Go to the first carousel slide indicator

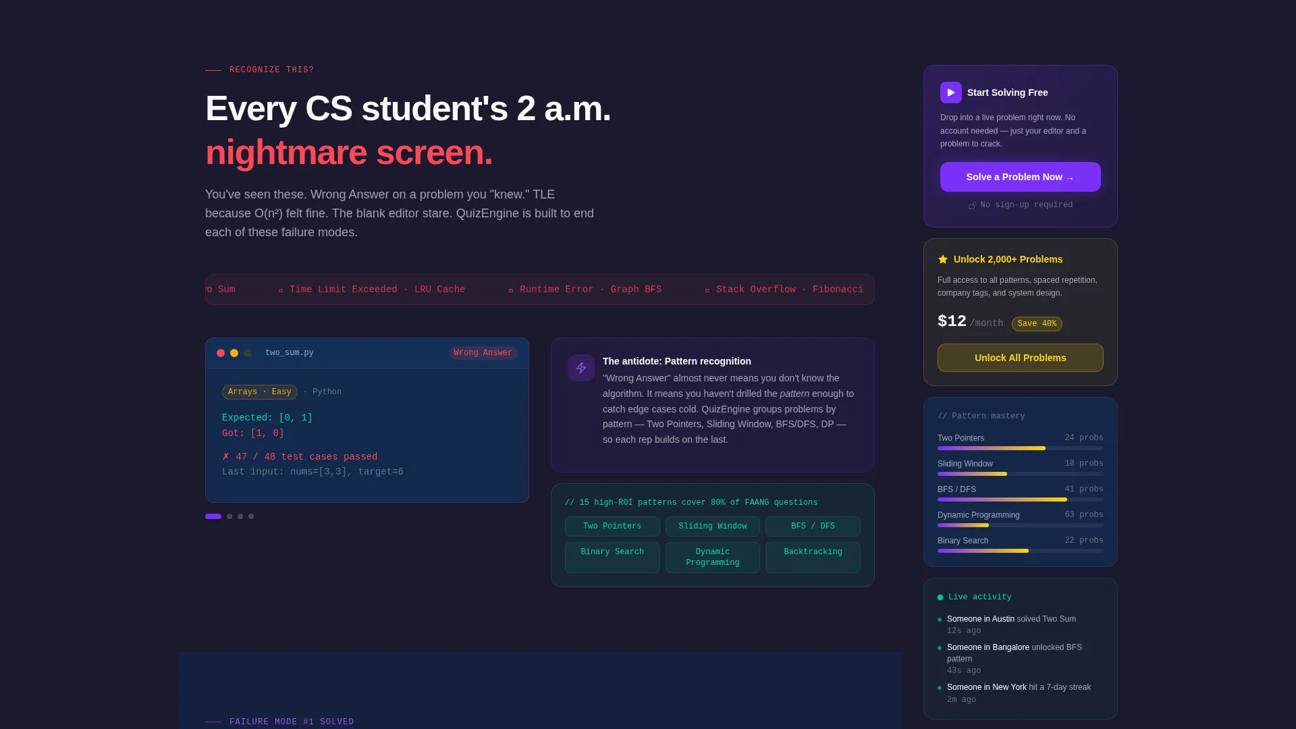213,516
